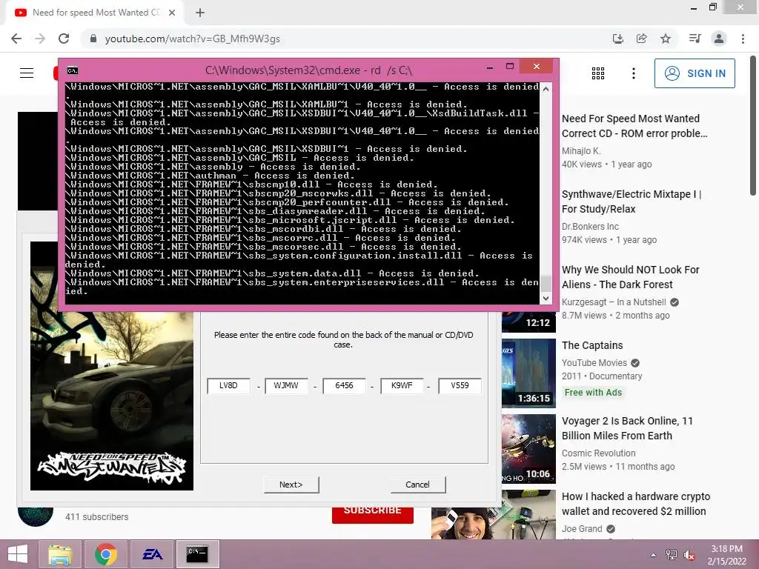Open Dr.Bonkers Inc channel name
The image size is (759, 569).
[590, 227]
